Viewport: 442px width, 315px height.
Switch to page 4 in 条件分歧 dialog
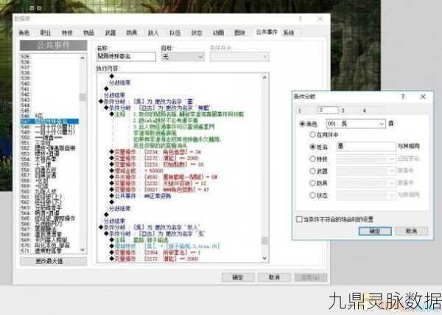tap(364, 111)
